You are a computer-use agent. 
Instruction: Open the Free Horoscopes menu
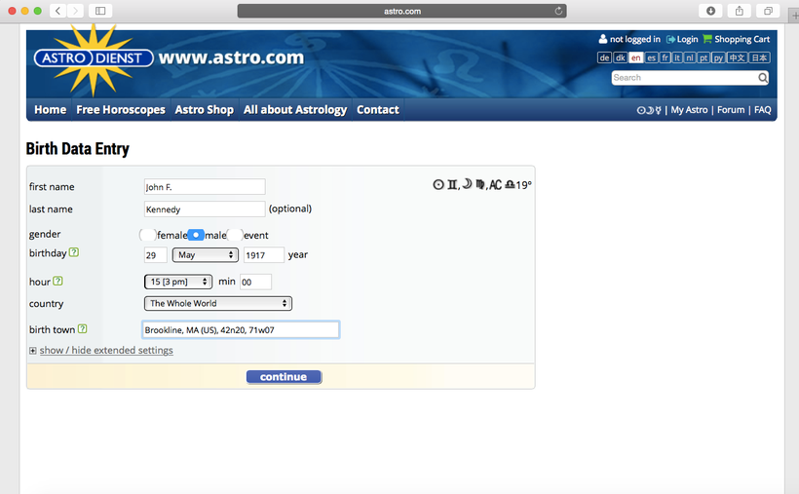pos(121,109)
